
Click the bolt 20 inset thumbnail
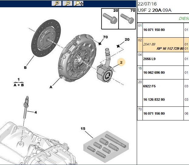(x=110, y=19)
